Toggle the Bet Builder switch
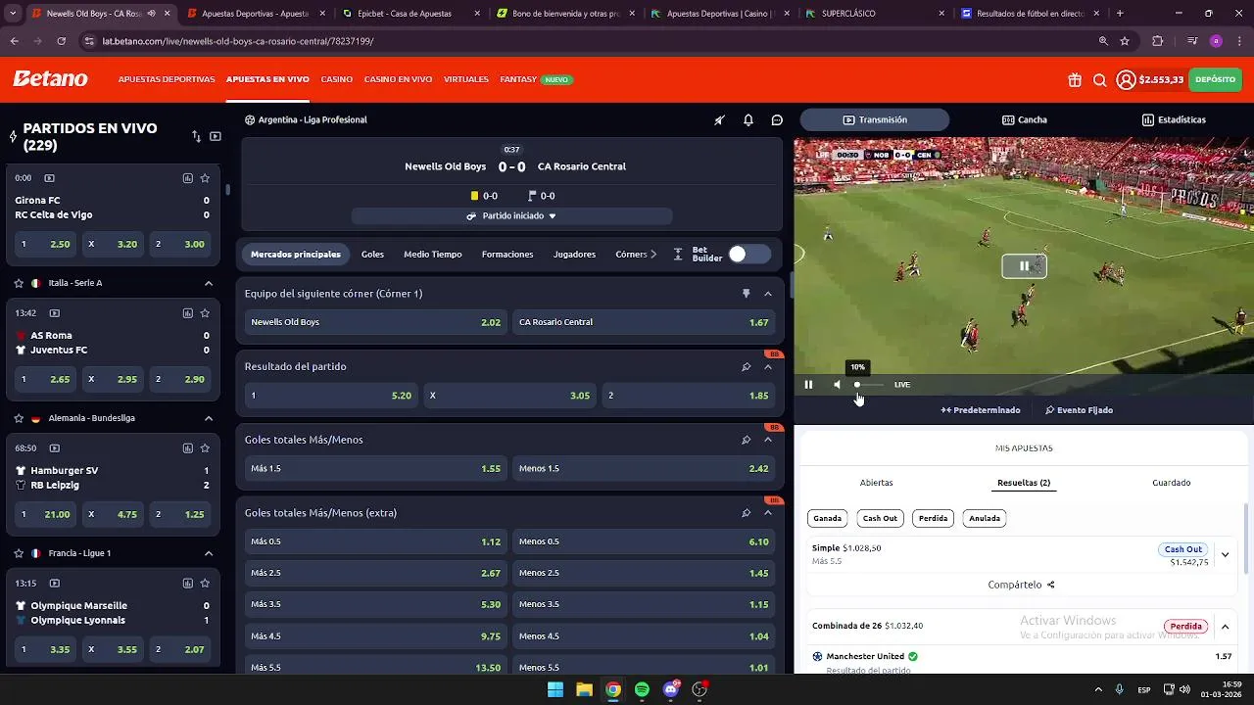Viewport: 1254px width, 705px height. click(x=749, y=255)
